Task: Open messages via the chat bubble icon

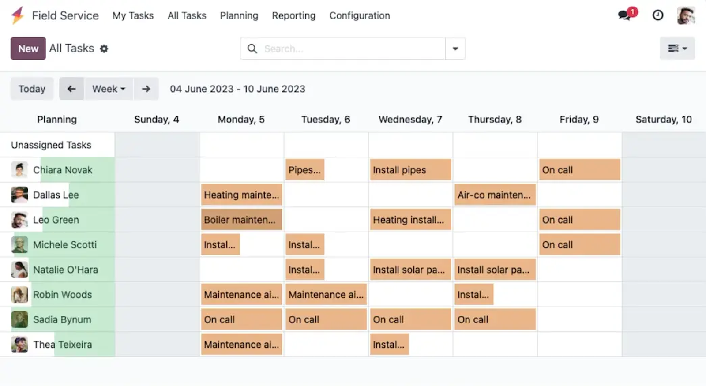Action: pos(623,15)
